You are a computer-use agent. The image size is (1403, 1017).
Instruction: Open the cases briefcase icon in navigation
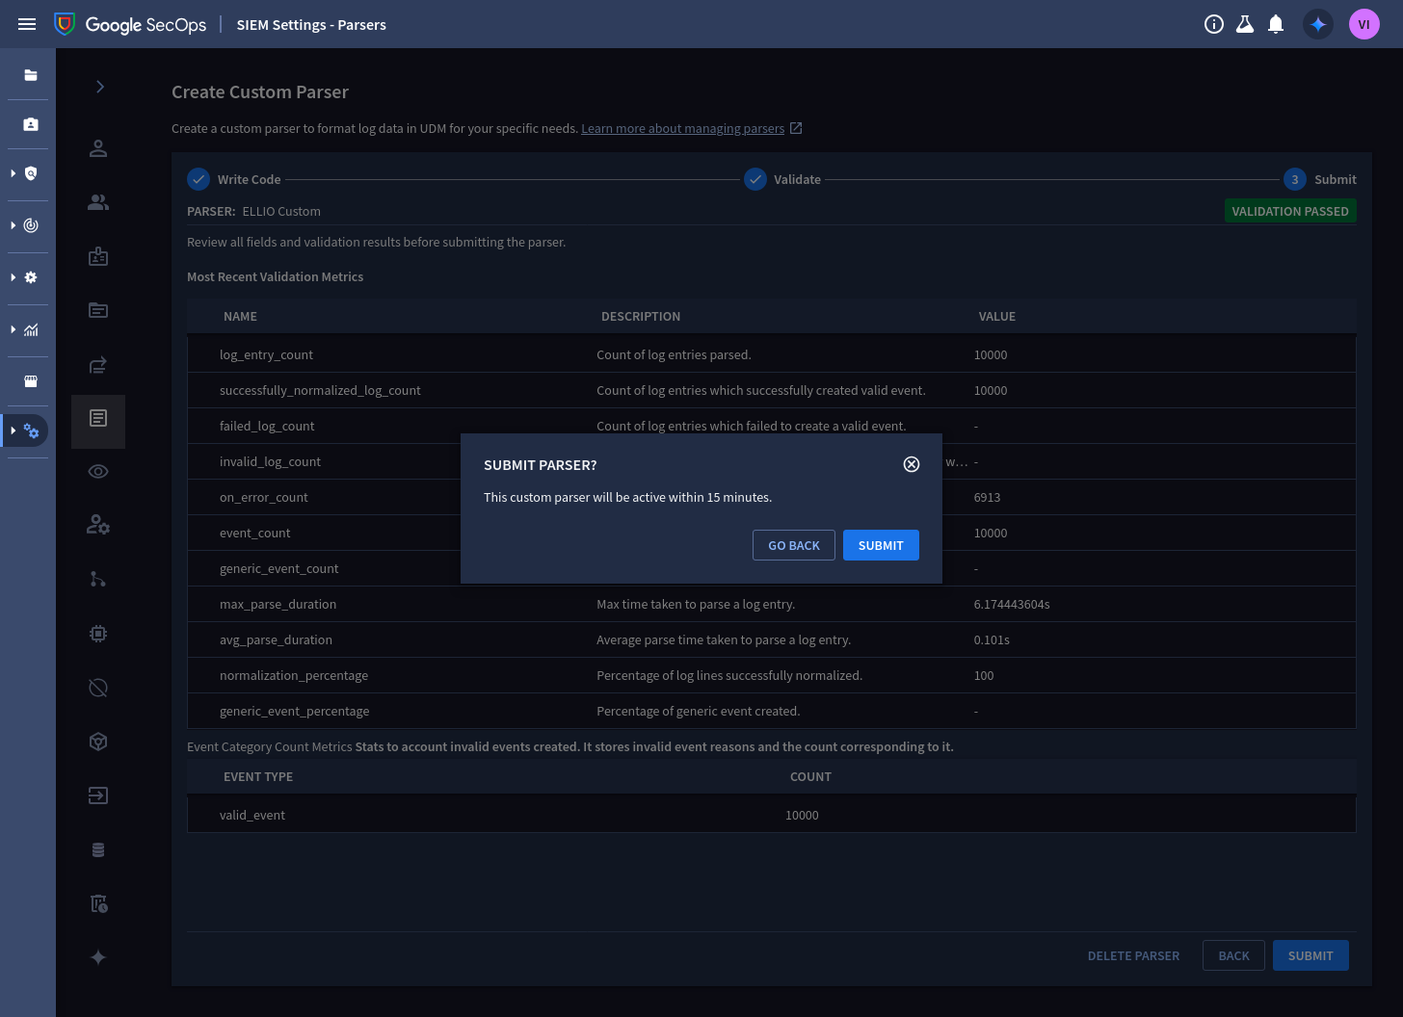(31, 124)
